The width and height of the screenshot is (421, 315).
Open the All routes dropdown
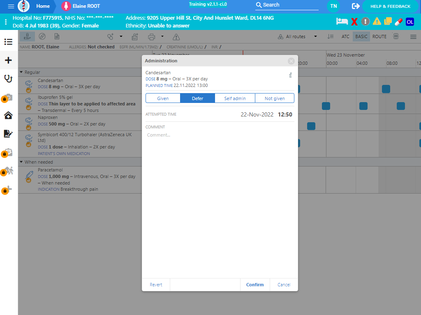click(298, 37)
